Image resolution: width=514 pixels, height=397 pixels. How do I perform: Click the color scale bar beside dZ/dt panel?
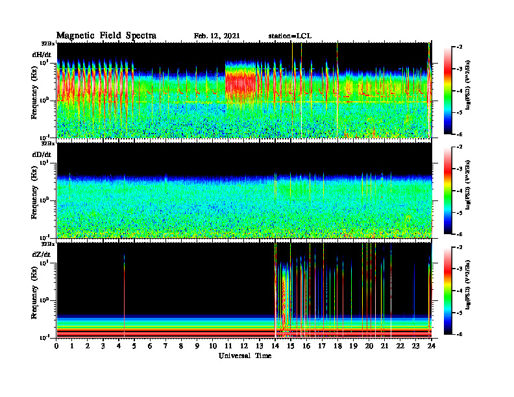448,291
